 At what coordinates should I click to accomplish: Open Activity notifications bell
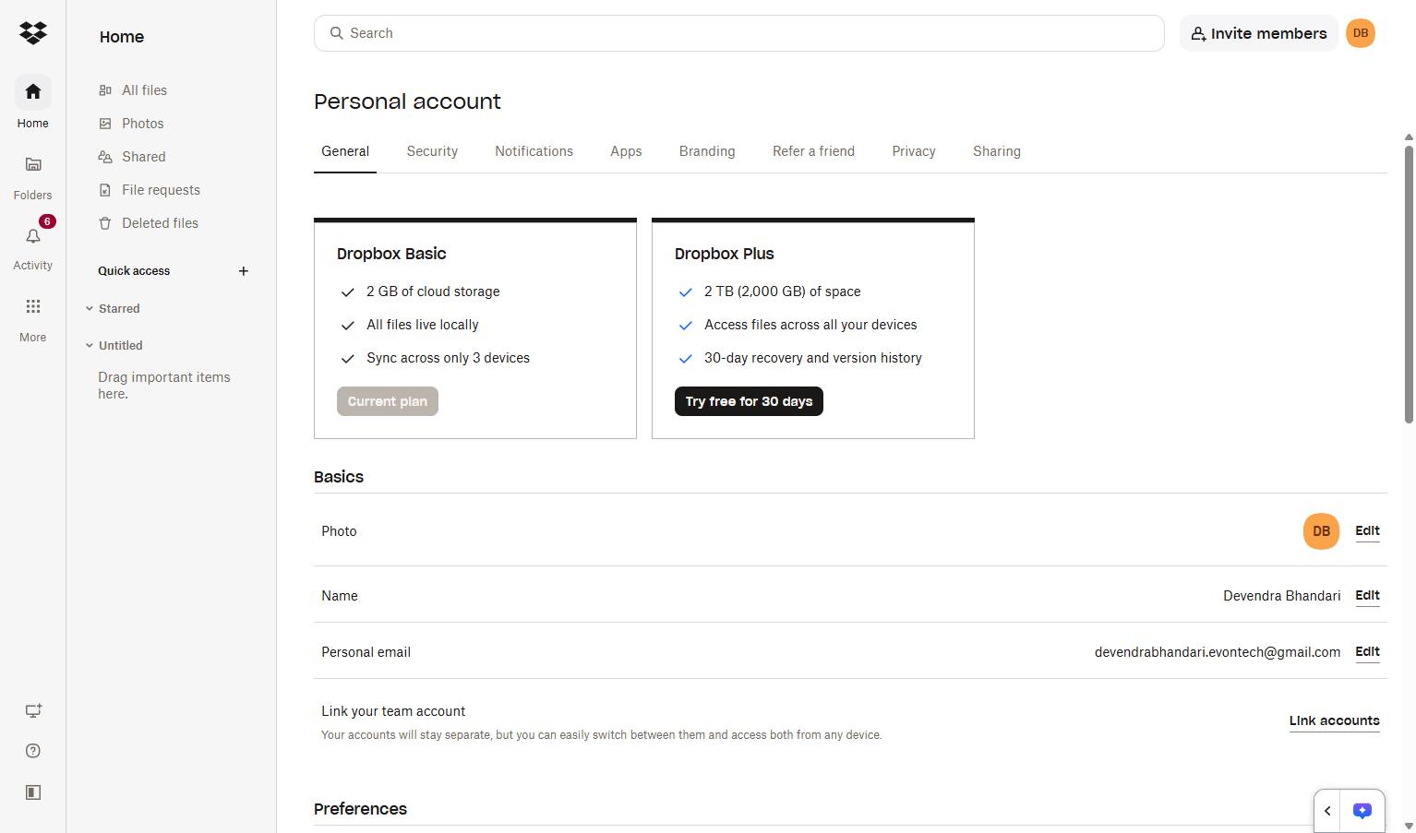click(x=33, y=246)
